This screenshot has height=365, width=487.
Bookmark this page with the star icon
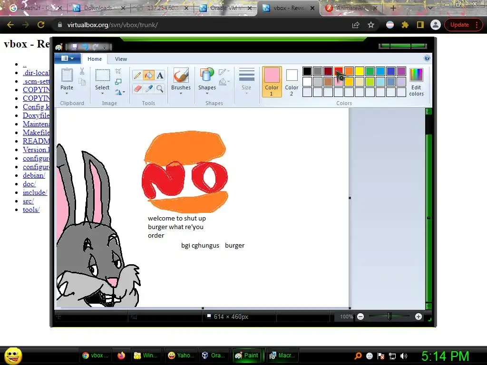[x=371, y=25]
